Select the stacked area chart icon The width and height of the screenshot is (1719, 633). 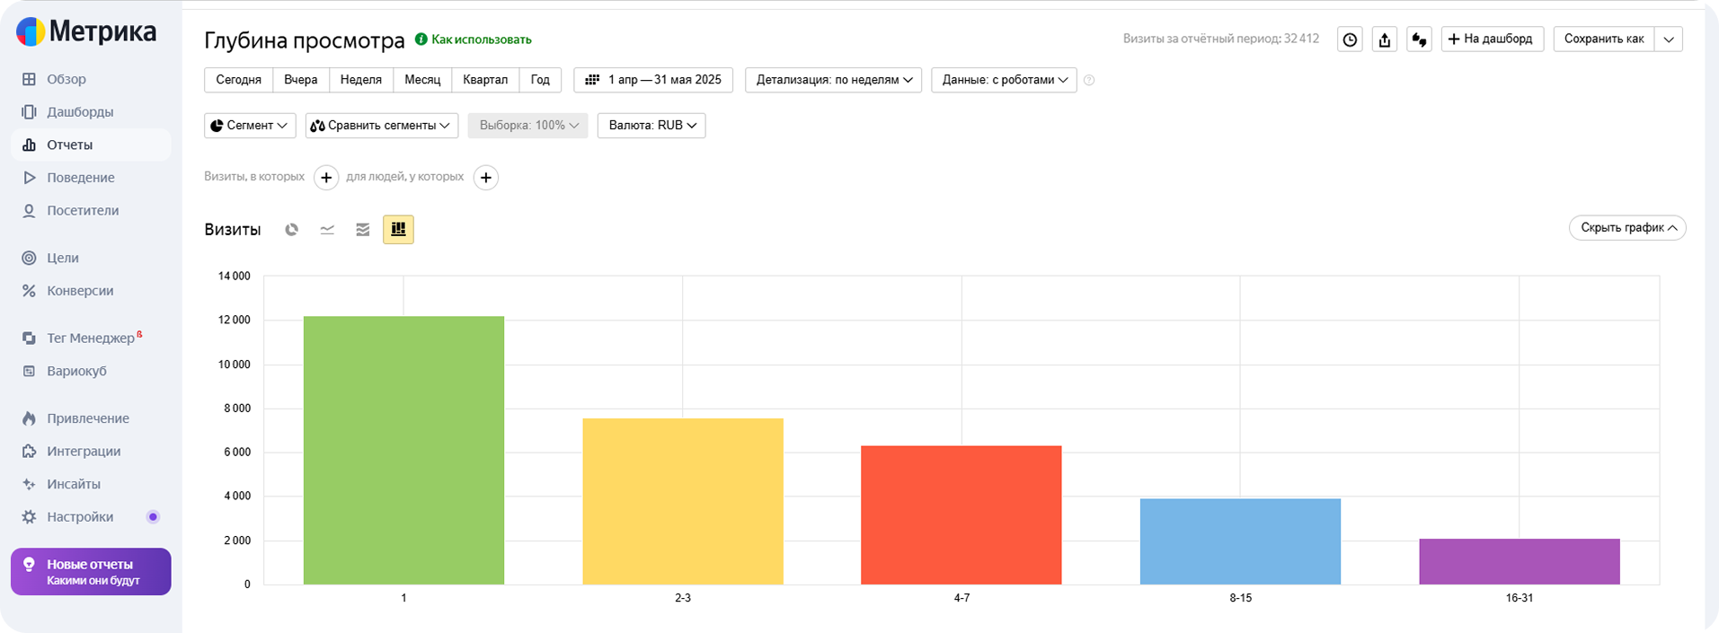(363, 230)
